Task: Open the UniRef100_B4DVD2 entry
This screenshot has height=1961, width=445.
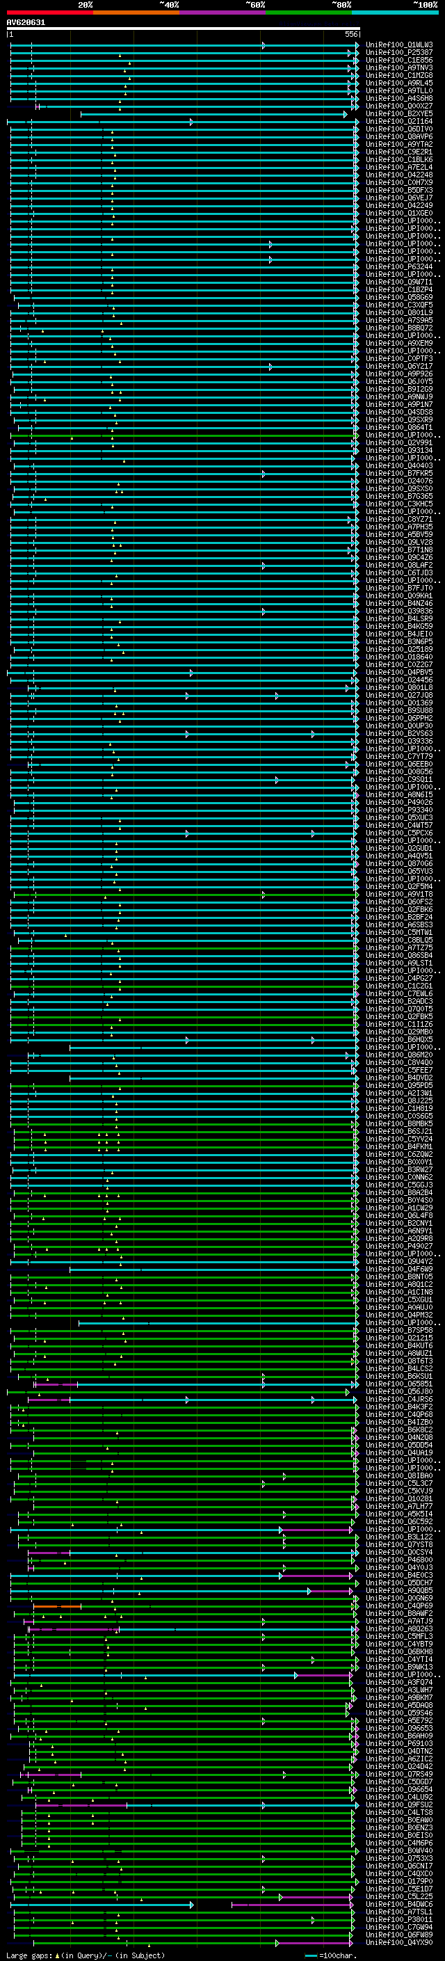Action: click(x=398, y=1078)
